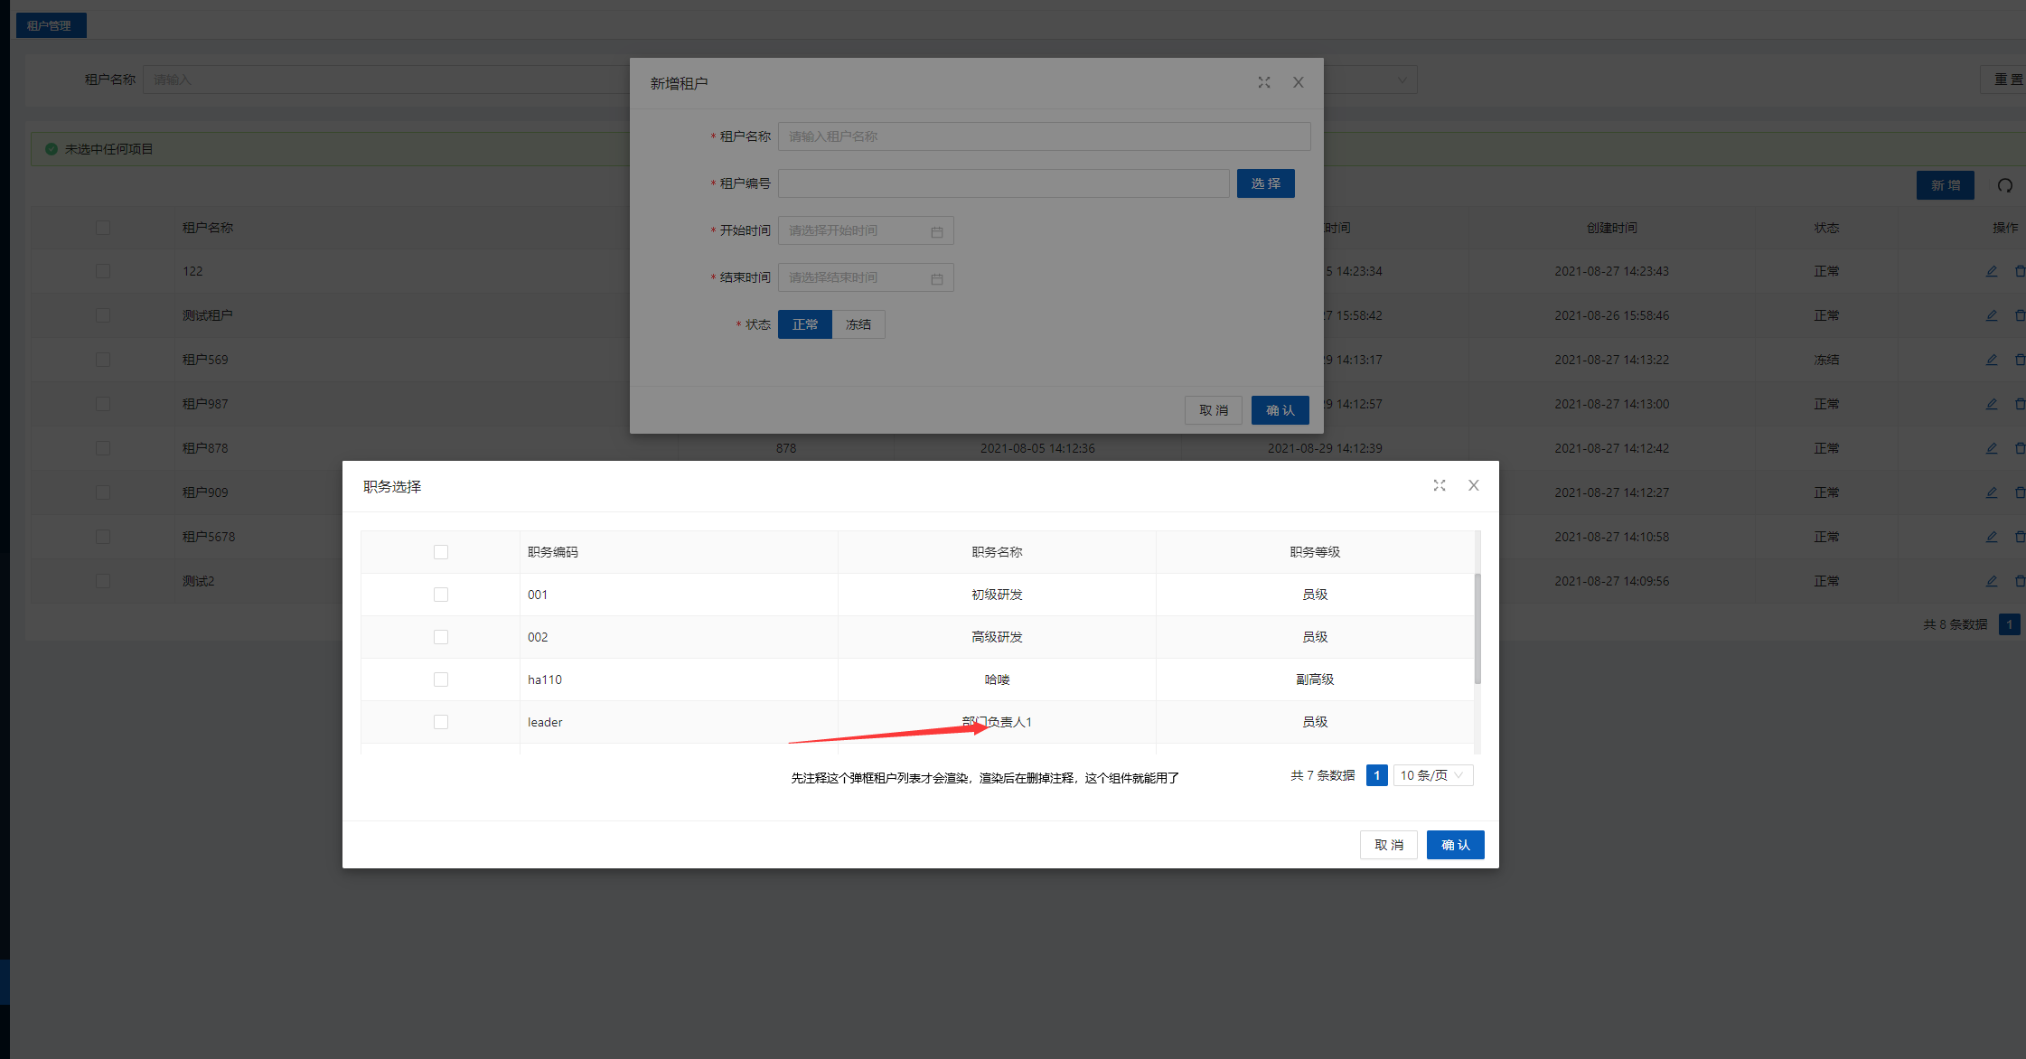The height and width of the screenshot is (1059, 2026).
Task: Click the 职务 table vertical scrollbar
Action: [x=1477, y=630]
